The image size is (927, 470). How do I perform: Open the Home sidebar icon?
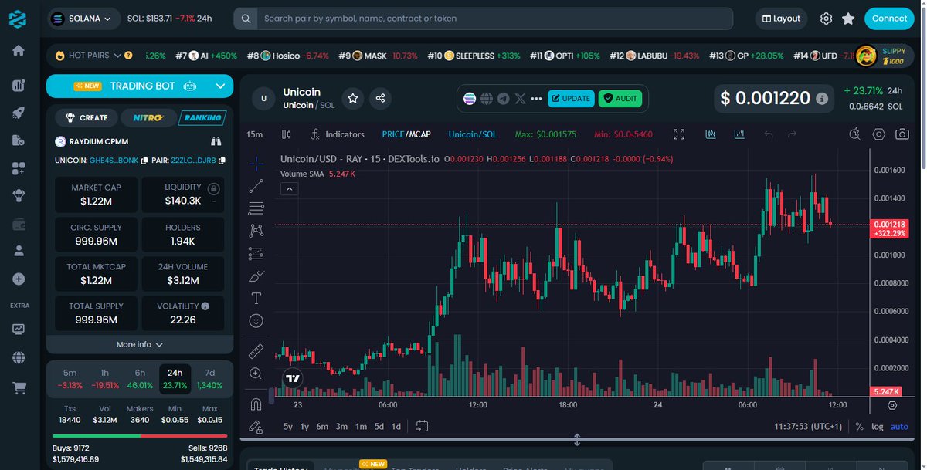(19, 50)
